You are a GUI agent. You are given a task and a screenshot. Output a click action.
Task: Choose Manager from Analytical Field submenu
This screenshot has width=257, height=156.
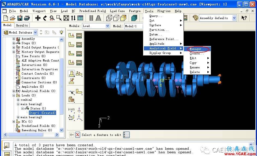click(x=197, y=49)
